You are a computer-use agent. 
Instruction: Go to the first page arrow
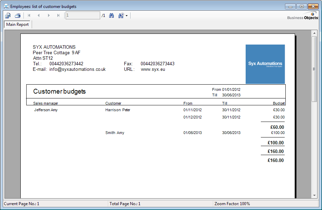[x=29, y=16]
